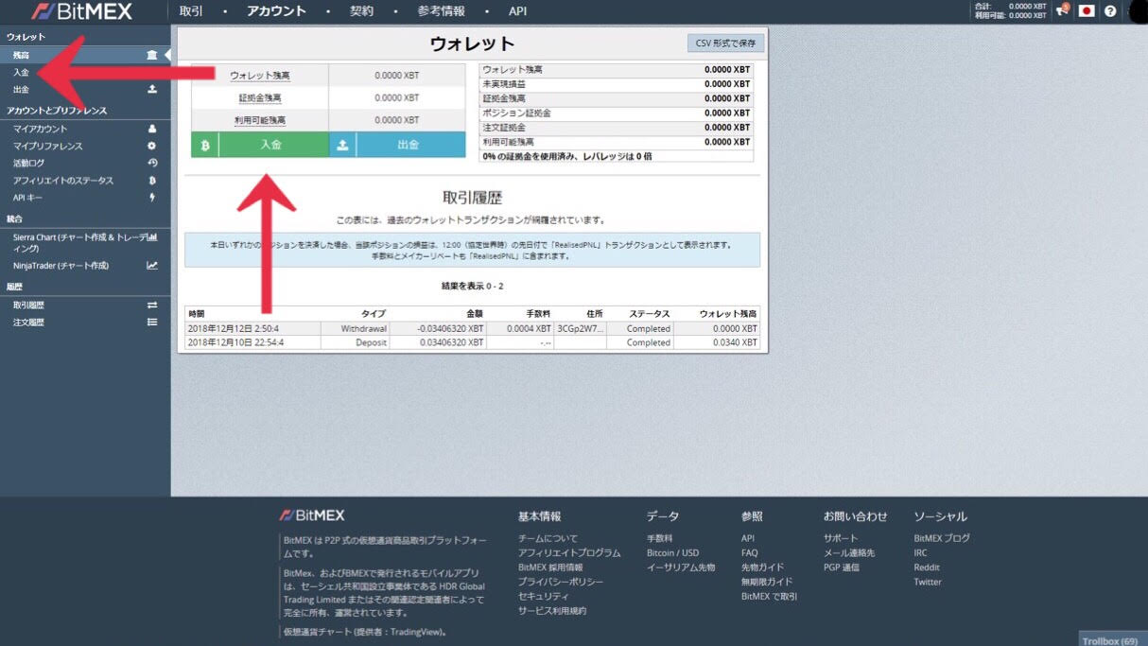The width and height of the screenshot is (1148, 646).
Task: Click bitcoin icon beside アフィリエイトのステータス
Action: tap(152, 180)
